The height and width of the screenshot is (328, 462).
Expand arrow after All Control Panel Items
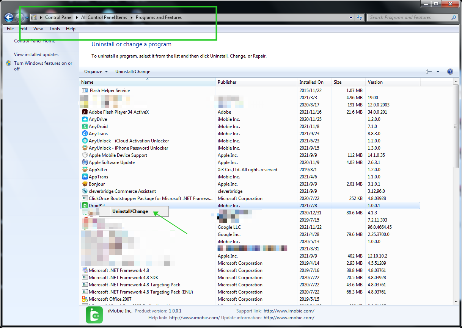click(132, 17)
